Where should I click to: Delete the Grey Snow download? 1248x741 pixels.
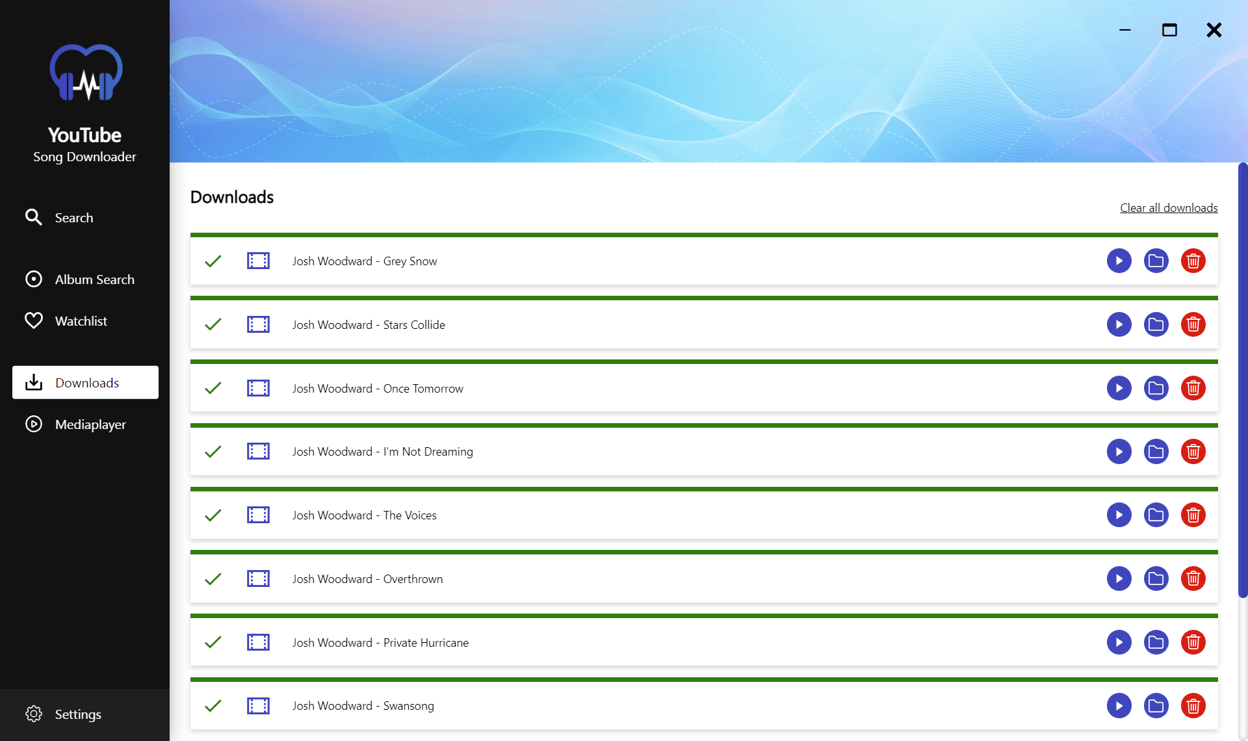[x=1193, y=261]
